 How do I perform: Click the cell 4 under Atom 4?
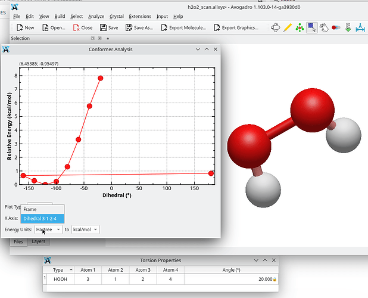(x=170, y=279)
